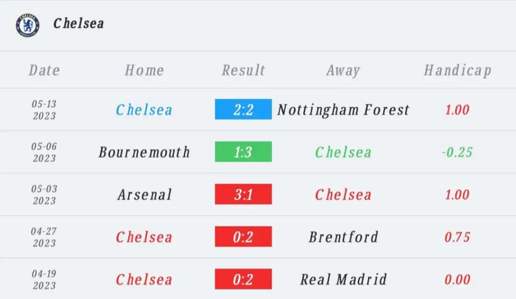This screenshot has width=516, height=299.
Task: Select the Date column header
Action: click(44, 70)
